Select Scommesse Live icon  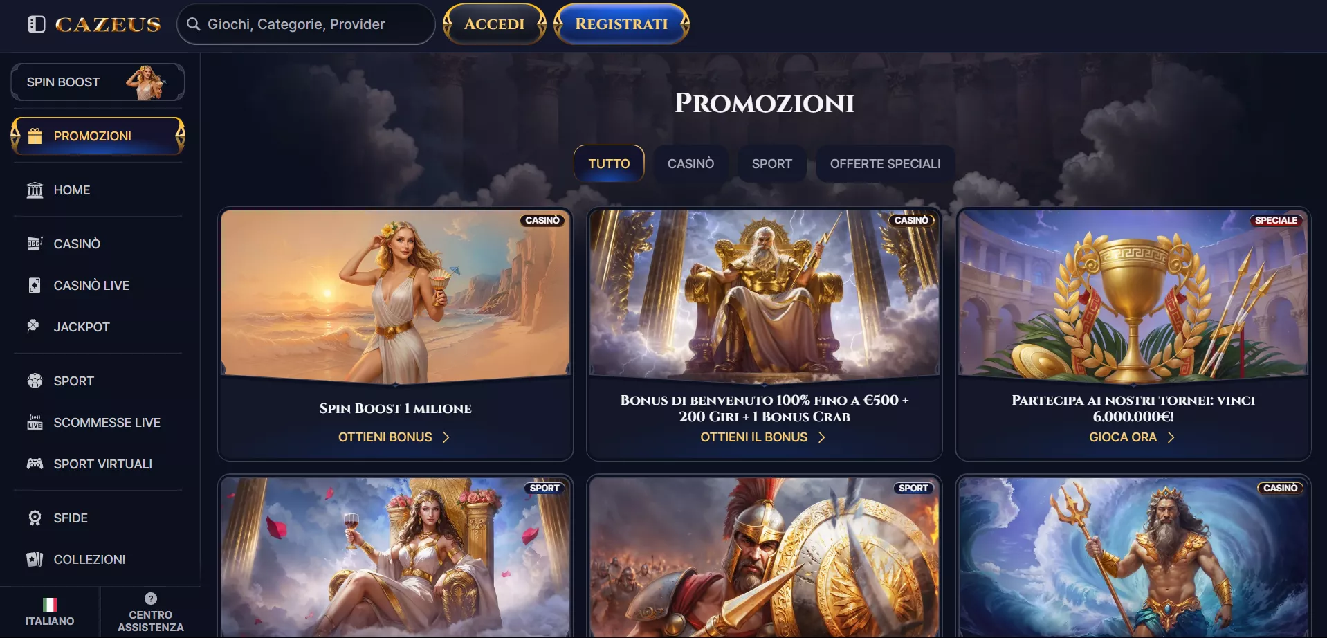pos(35,422)
